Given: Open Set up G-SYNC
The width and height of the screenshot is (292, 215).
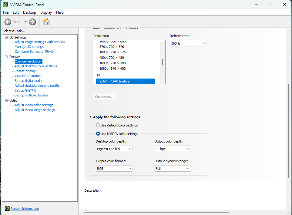Looking at the screenshot, I should click(25, 90).
